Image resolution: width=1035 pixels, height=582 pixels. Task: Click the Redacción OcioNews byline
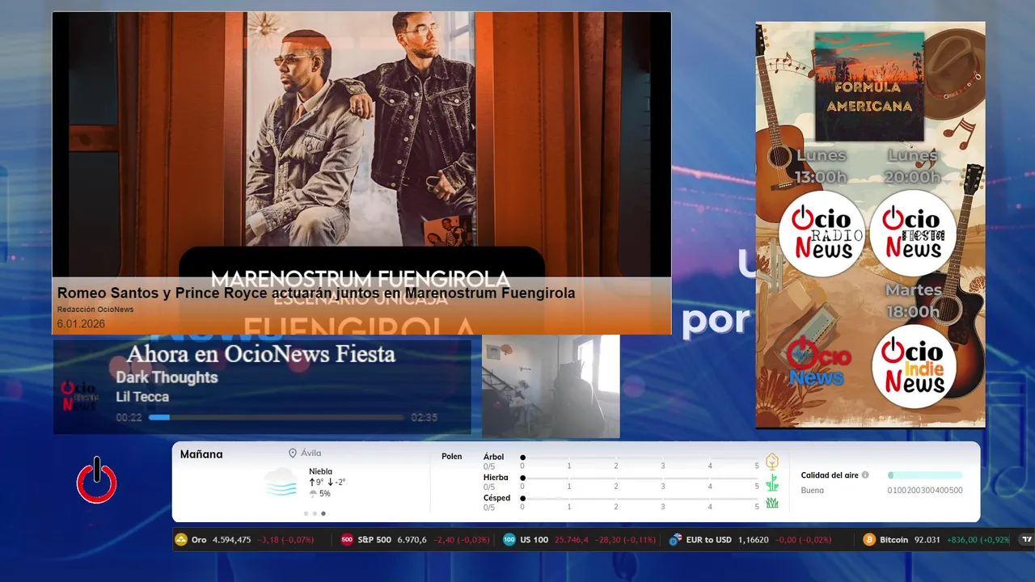95,310
